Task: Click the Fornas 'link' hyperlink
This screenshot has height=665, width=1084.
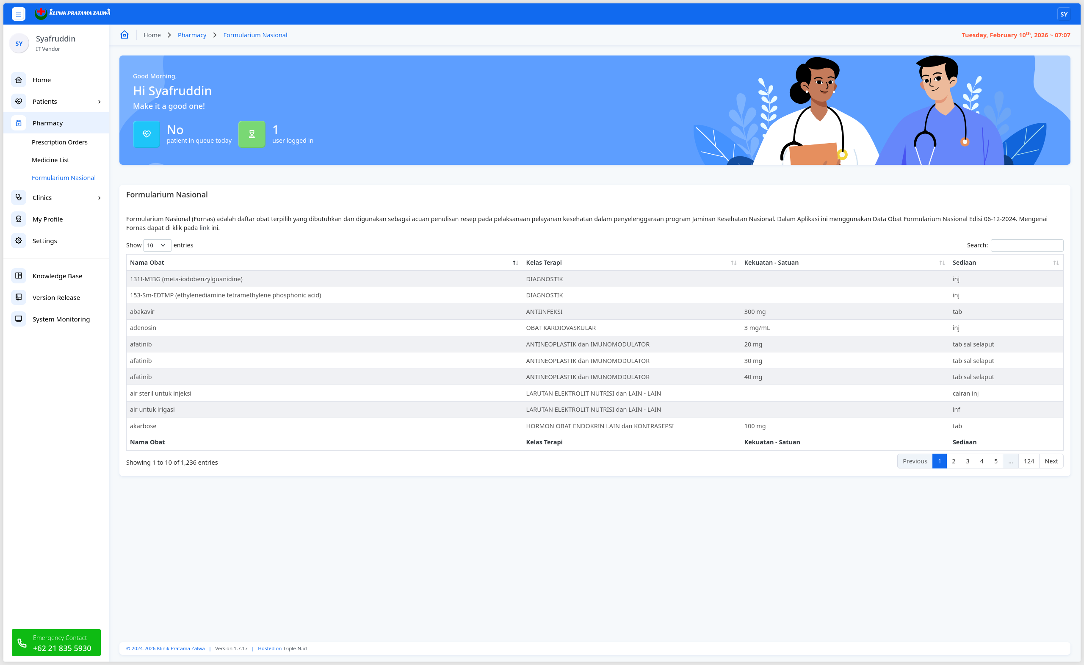Action: [x=204, y=227]
